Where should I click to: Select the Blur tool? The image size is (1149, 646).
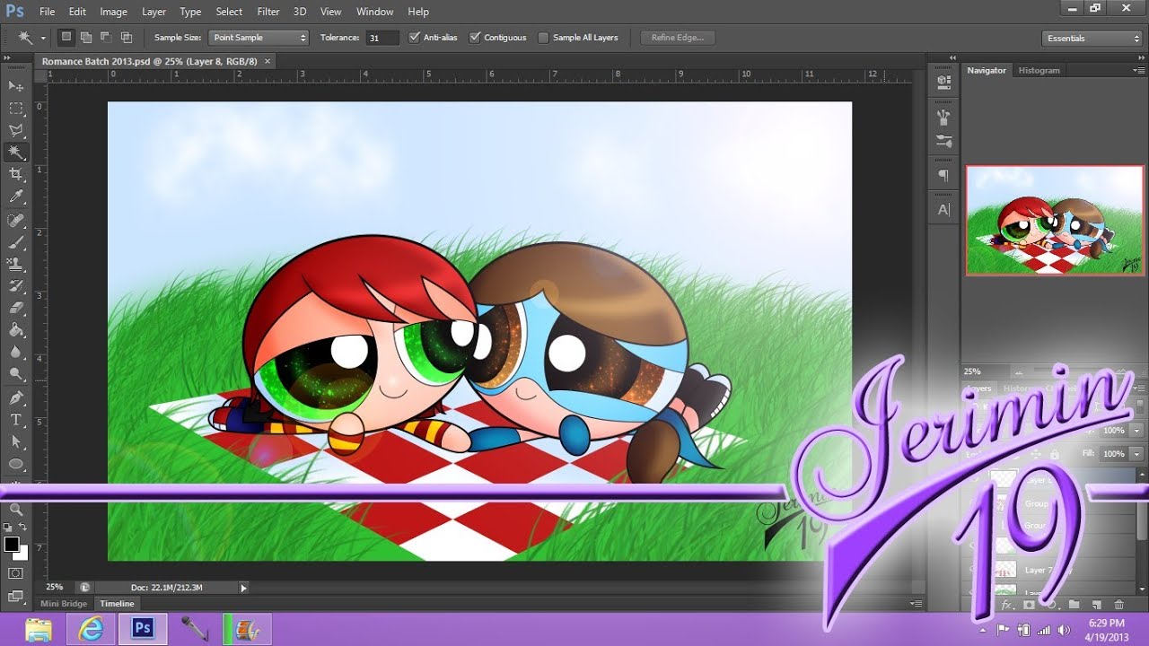pos(16,353)
